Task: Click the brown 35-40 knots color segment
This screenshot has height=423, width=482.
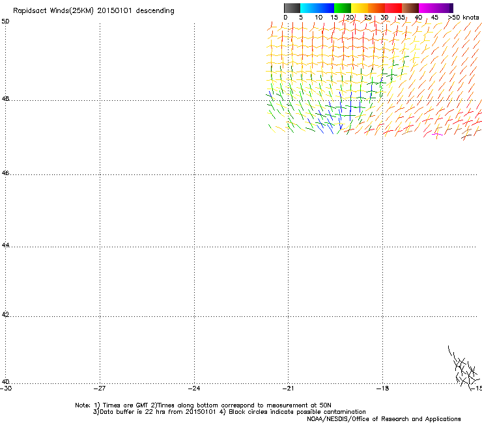Action: [410, 8]
